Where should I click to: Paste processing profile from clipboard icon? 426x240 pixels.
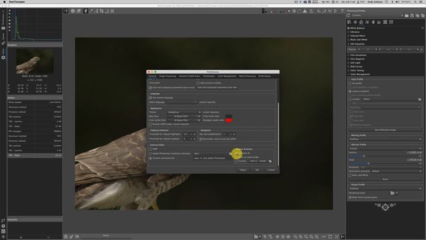coord(423,15)
